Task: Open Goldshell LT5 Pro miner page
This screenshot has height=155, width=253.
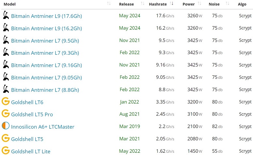Action: click(x=32, y=115)
